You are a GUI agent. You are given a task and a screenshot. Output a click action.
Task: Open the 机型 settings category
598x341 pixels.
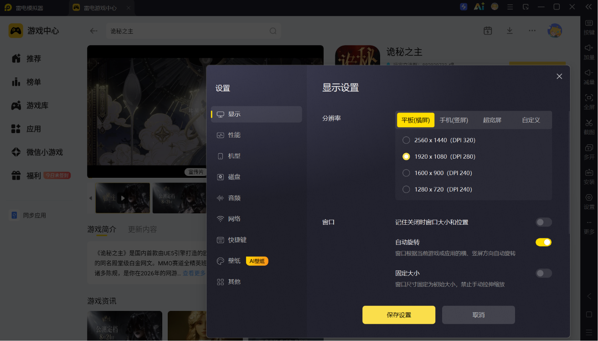[257, 156]
